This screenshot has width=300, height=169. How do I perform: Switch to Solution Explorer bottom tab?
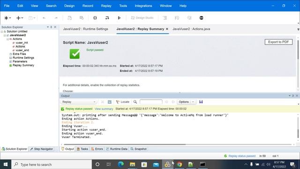15,149
